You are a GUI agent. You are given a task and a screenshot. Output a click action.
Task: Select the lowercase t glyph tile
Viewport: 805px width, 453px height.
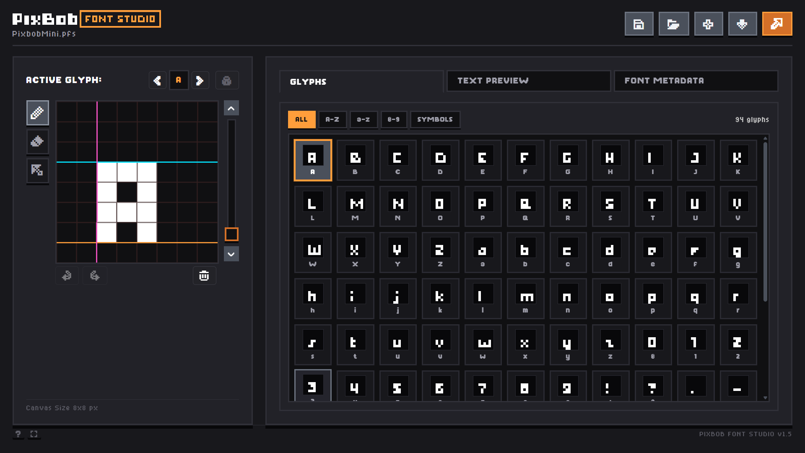pyautogui.click(x=355, y=345)
